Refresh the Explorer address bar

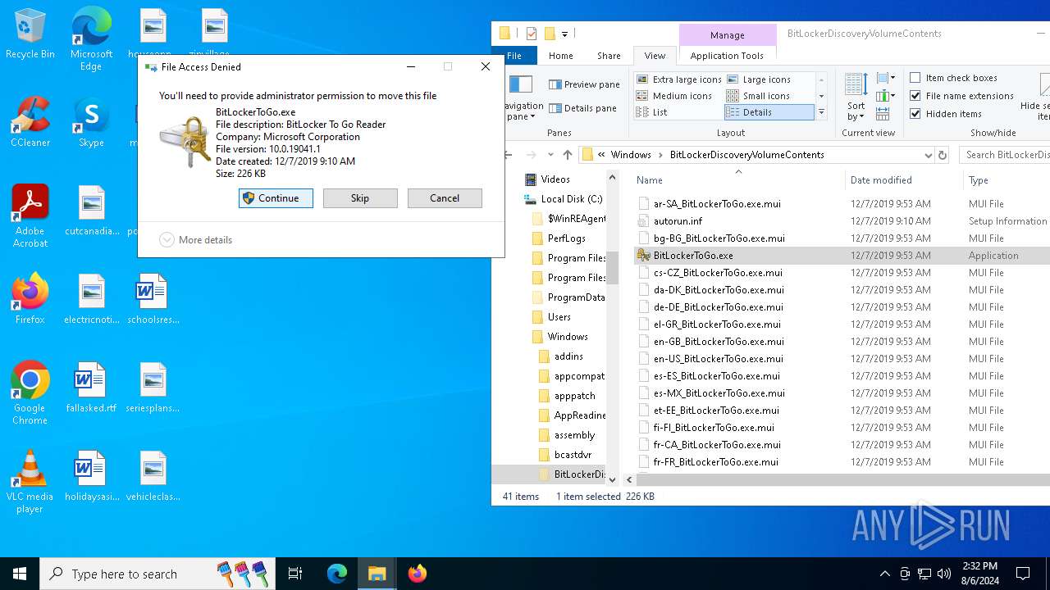pos(943,155)
